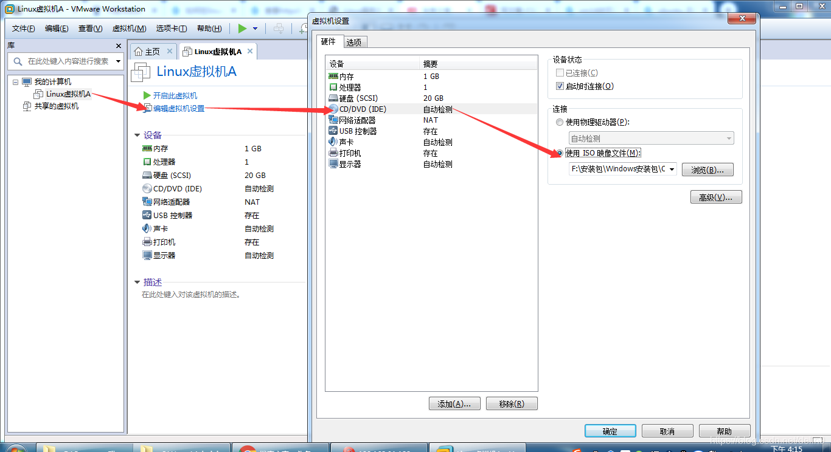
Task: Open the 查看(V) menu
Action: (90, 29)
